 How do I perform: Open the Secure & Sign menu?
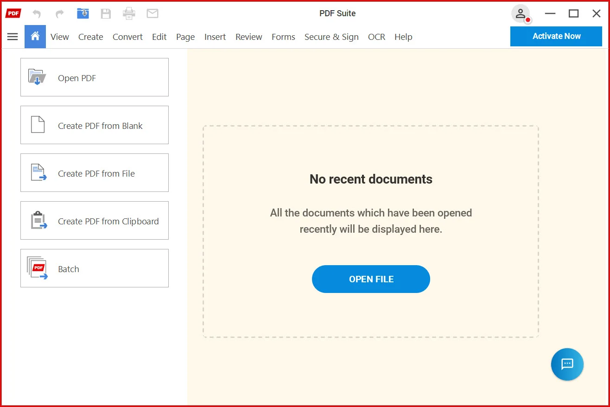(331, 37)
